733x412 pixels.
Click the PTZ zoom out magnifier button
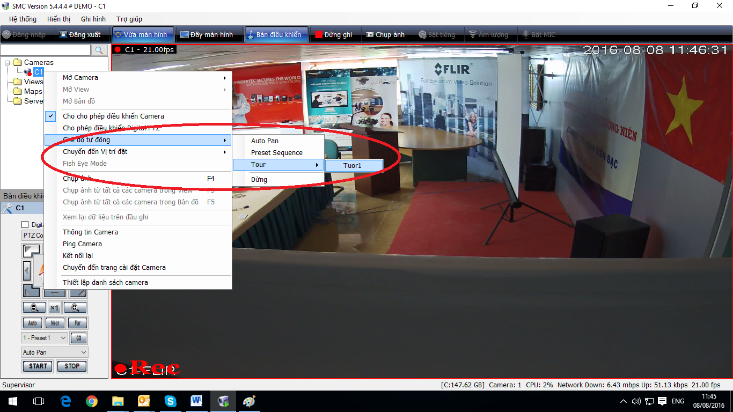pos(33,308)
